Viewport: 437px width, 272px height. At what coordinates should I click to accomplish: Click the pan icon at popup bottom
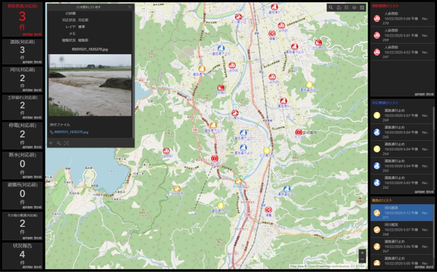click(51, 143)
